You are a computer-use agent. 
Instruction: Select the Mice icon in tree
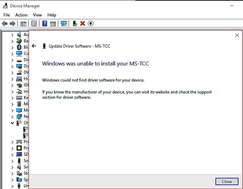(x=19, y=104)
